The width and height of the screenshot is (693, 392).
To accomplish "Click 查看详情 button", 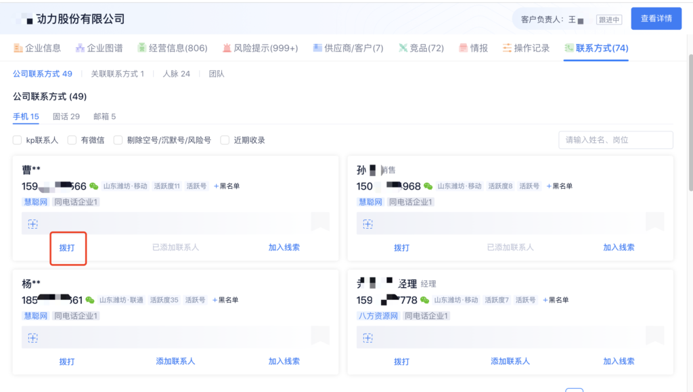I will pos(656,19).
